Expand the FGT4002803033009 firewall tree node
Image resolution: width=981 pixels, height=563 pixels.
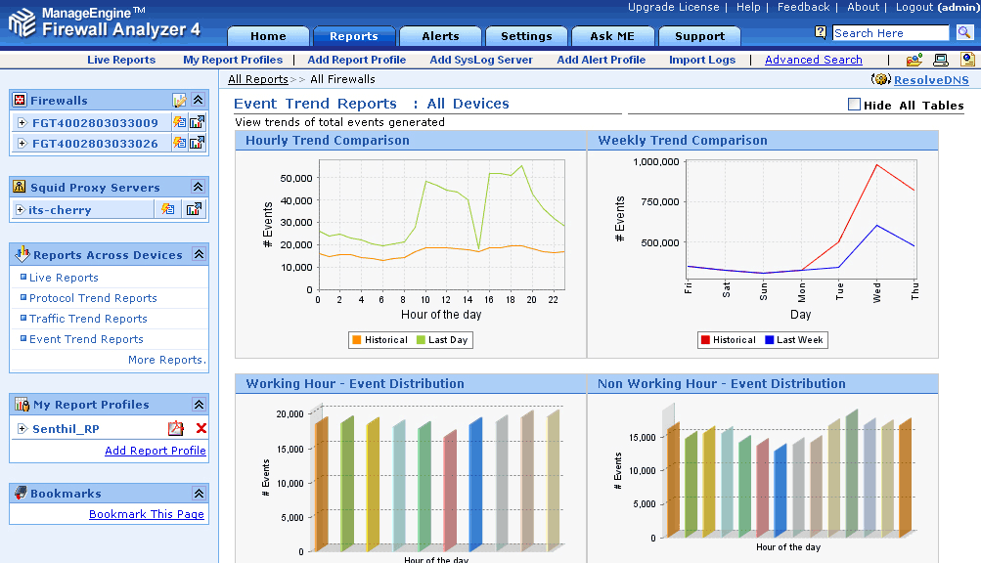(x=22, y=122)
